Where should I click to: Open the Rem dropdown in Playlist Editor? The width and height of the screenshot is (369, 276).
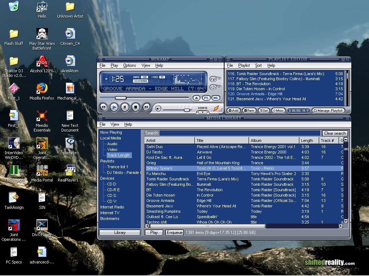point(249,111)
